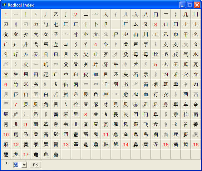Choose the traditional radical 車 (cart)

click(176, 104)
